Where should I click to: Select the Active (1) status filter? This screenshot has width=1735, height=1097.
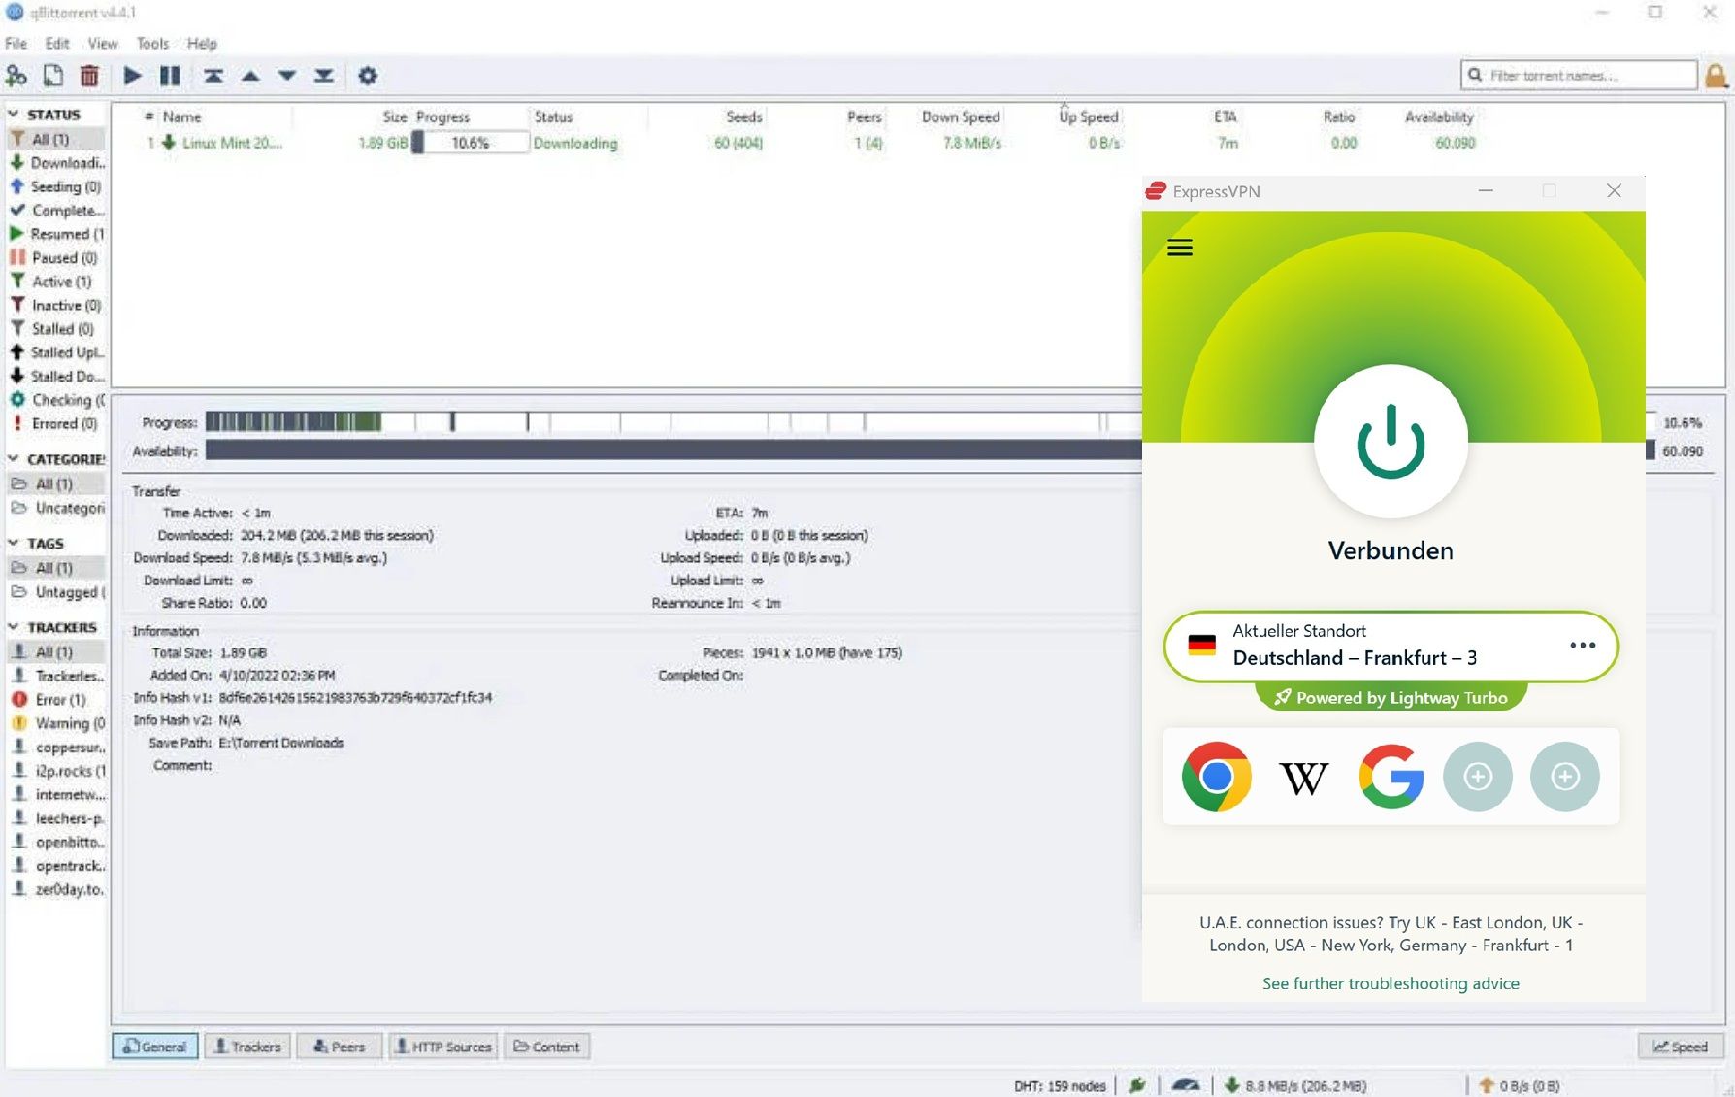coord(56,282)
